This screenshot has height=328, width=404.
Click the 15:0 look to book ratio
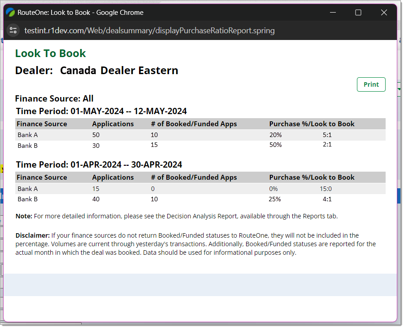[326, 189]
